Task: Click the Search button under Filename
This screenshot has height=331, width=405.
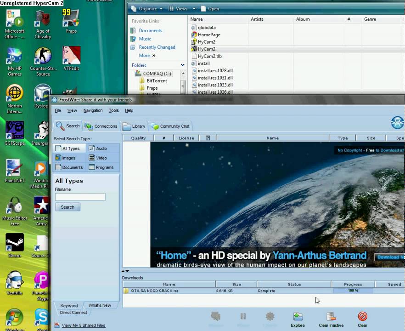Action: [67, 207]
